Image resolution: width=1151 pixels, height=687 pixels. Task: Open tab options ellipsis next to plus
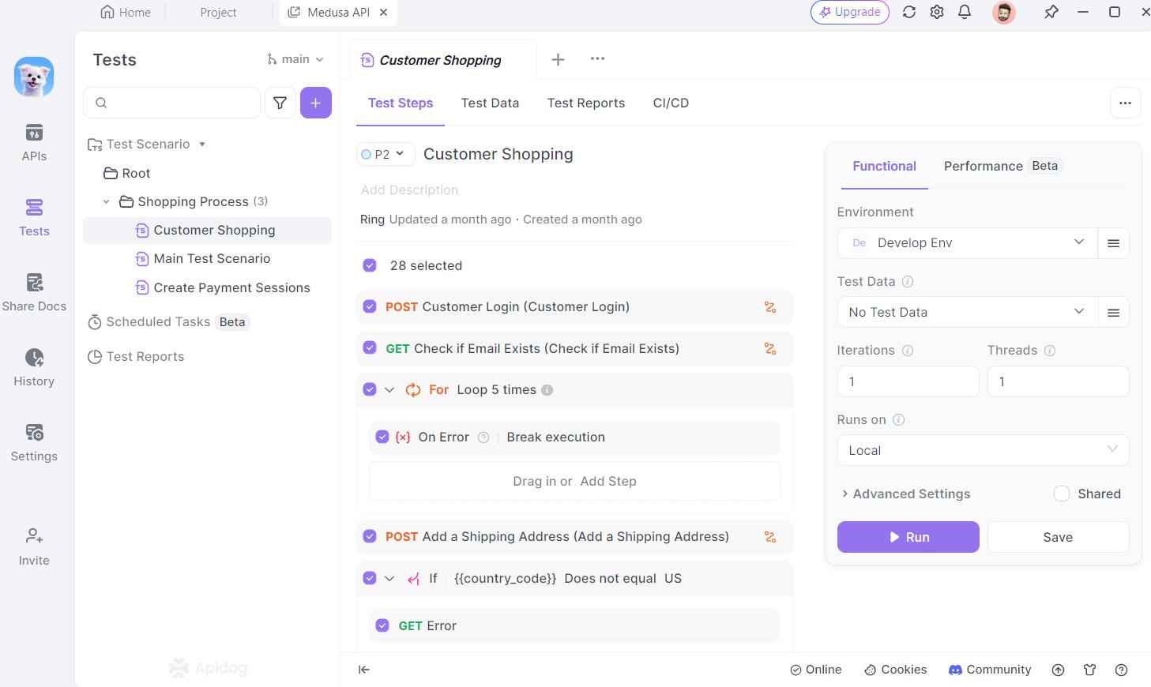(x=597, y=58)
